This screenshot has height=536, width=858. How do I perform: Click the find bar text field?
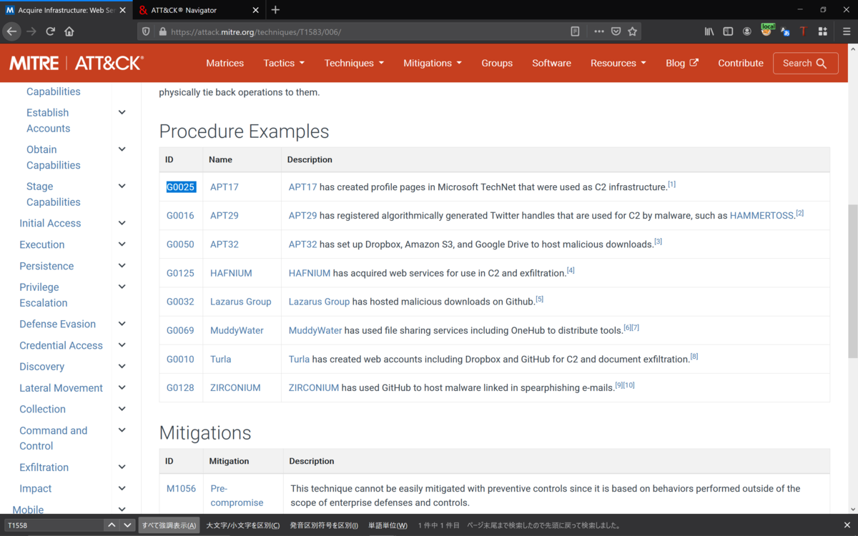(54, 525)
